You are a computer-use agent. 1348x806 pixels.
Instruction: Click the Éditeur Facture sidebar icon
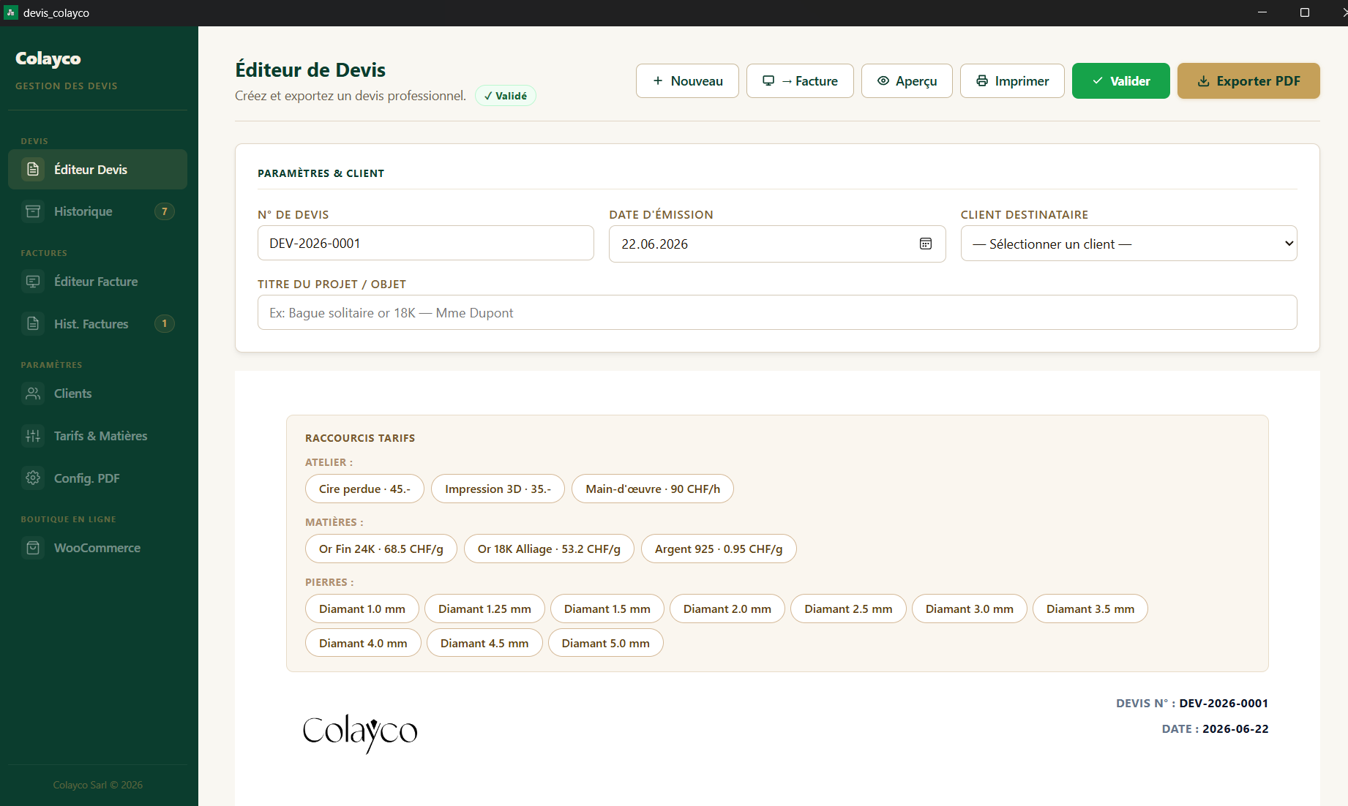(33, 282)
